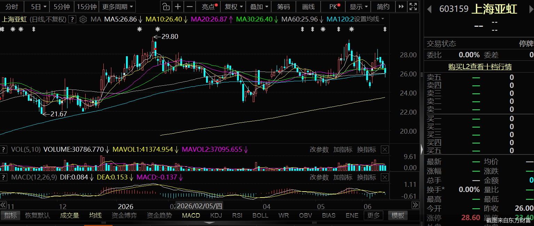Switch to the 分时 intraday tab
The height and width of the screenshot is (226, 534).
pyautogui.click(x=12, y=7)
